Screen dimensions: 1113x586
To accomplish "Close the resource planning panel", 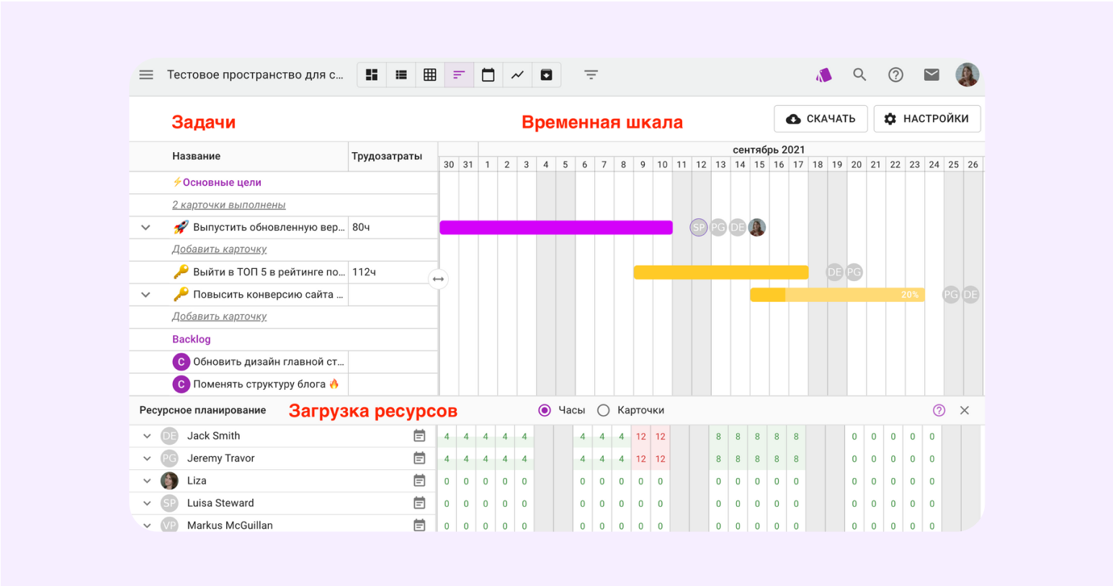I will [x=965, y=410].
